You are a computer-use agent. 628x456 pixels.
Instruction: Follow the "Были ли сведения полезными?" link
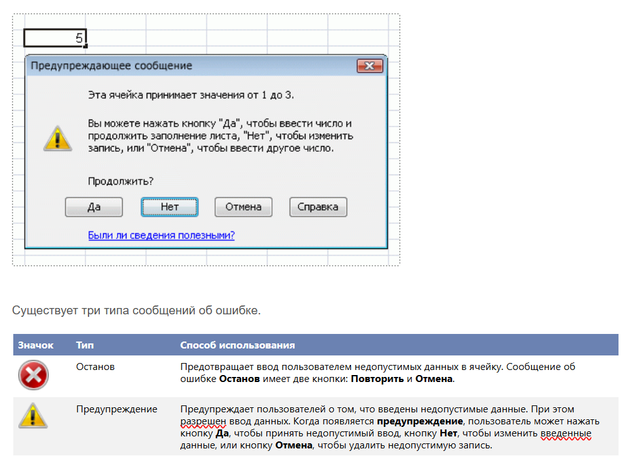(161, 235)
